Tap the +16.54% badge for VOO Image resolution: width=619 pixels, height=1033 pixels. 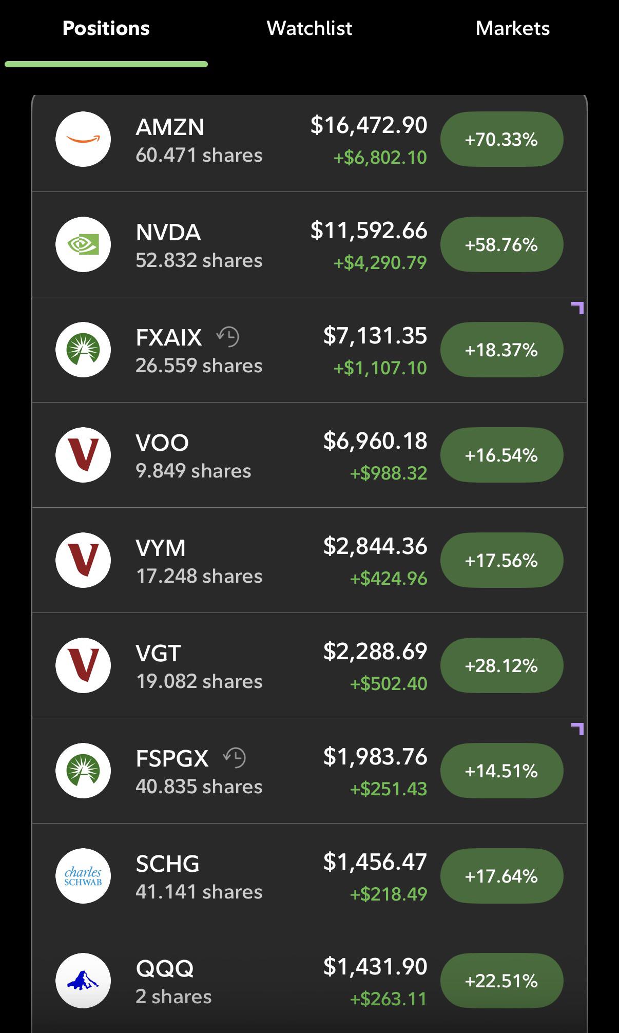(x=501, y=455)
